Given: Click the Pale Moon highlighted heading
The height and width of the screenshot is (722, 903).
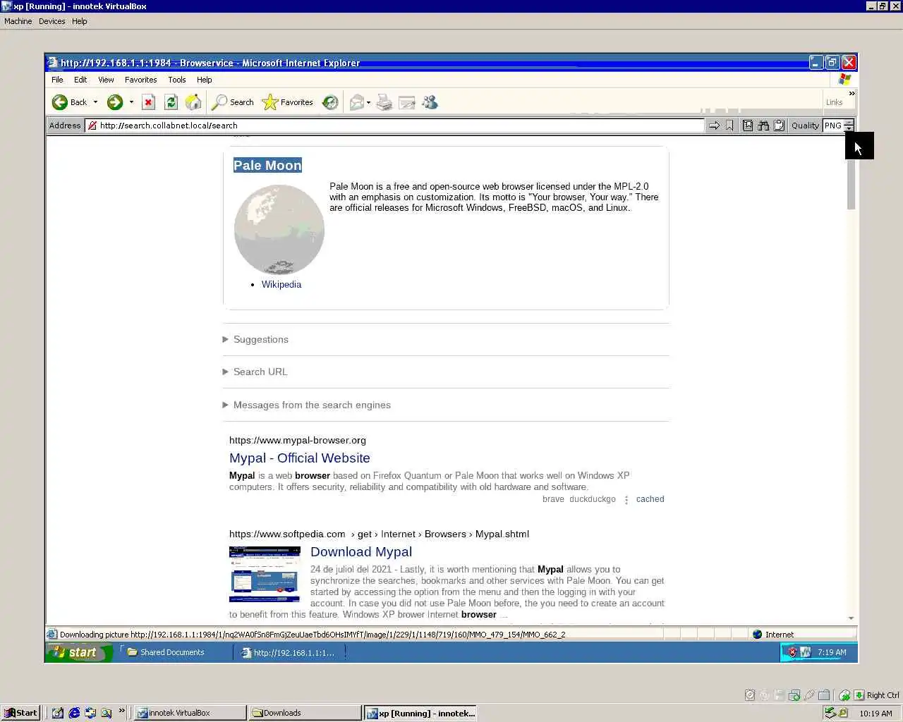Looking at the screenshot, I should point(267,165).
